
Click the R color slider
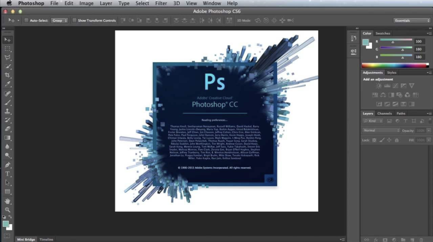[x=396, y=40]
